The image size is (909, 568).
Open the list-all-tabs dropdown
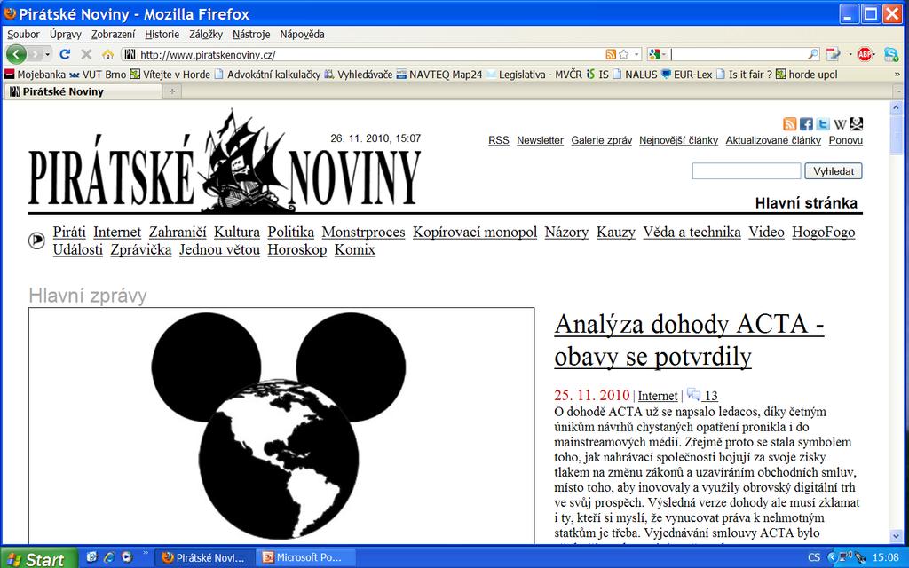(898, 91)
